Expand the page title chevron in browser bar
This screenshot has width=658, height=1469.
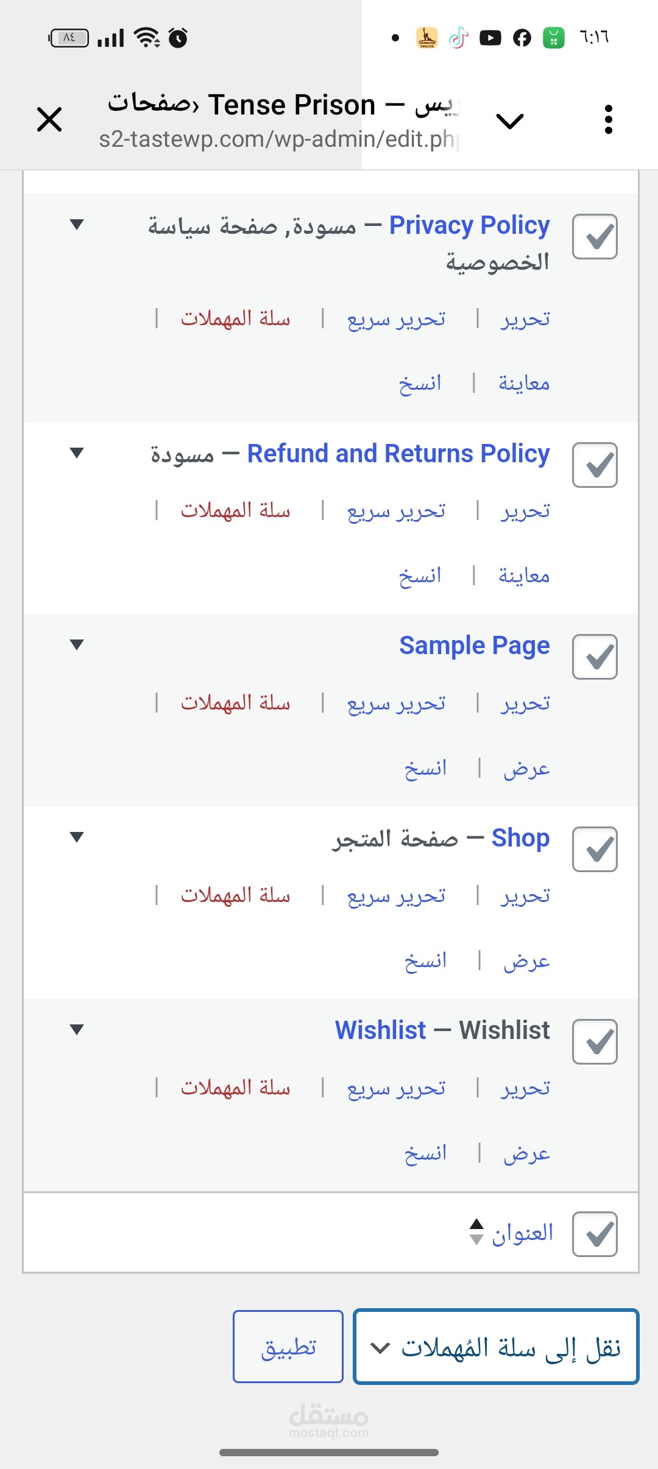click(510, 121)
